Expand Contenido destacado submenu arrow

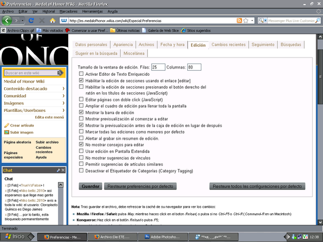point(64,89)
